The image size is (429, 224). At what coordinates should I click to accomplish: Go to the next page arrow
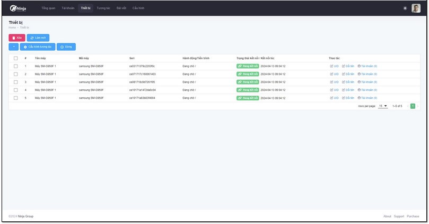(418, 106)
